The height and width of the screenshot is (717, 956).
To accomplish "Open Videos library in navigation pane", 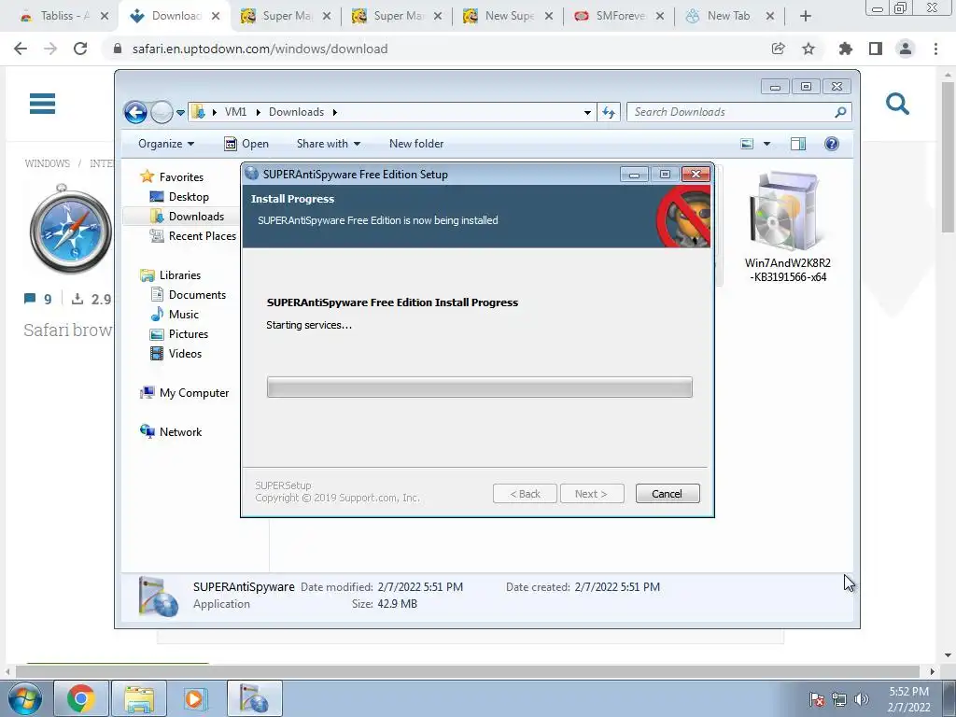I will tap(176, 354).
